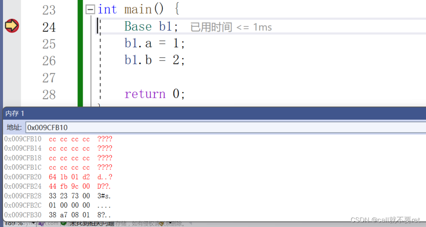This screenshot has width=426, height=227.
Task: Click line number 28 in the gutter
Action: pos(49,95)
